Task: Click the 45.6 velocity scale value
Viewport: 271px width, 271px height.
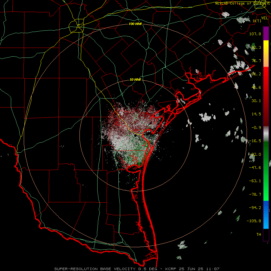Action: point(256,87)
